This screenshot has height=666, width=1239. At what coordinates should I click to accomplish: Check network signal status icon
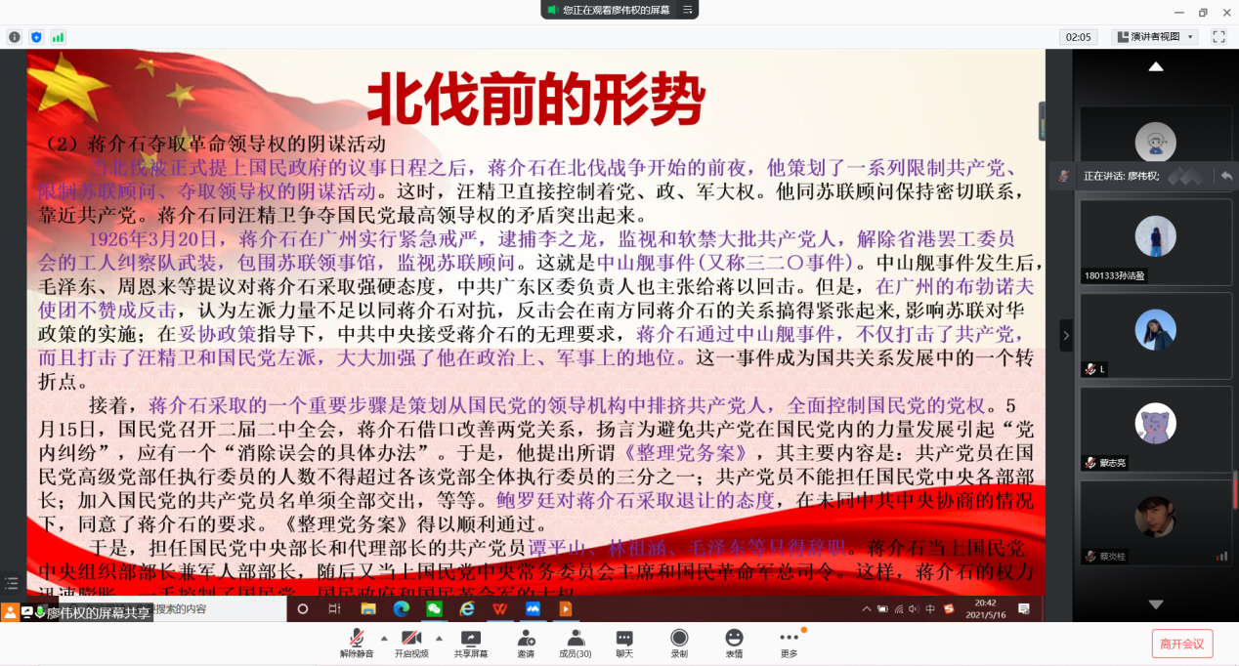[x=58, y=37]
